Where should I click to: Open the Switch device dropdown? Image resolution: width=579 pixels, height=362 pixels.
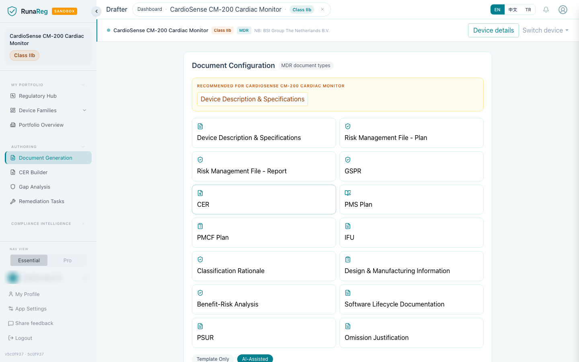click(x=545, y=30)
